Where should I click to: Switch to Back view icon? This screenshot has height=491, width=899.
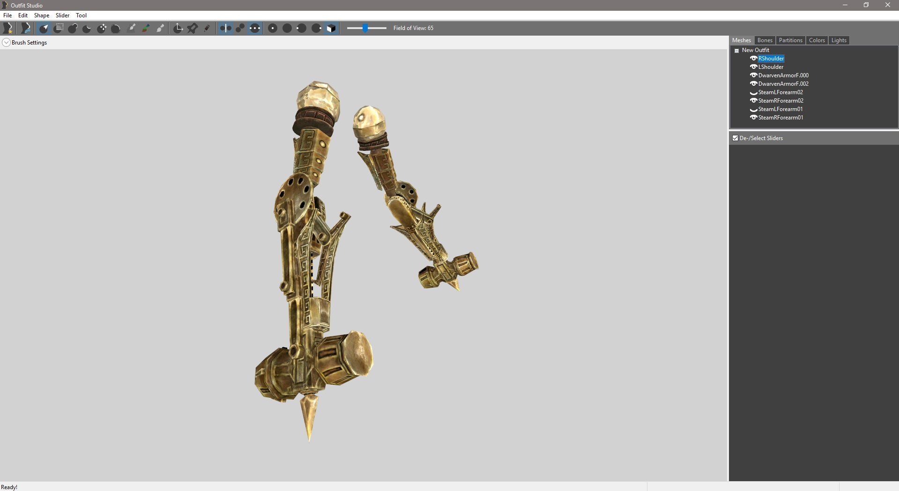pyautogui.click(x=287, y=28)
